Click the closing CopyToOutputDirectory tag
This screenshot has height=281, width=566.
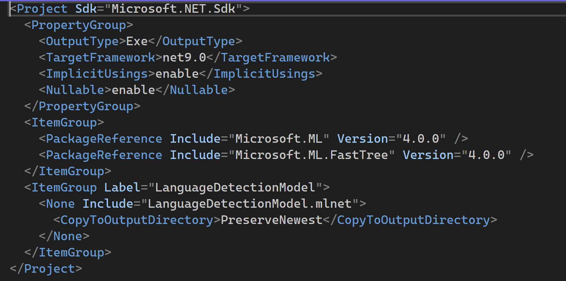pos(410,220)
